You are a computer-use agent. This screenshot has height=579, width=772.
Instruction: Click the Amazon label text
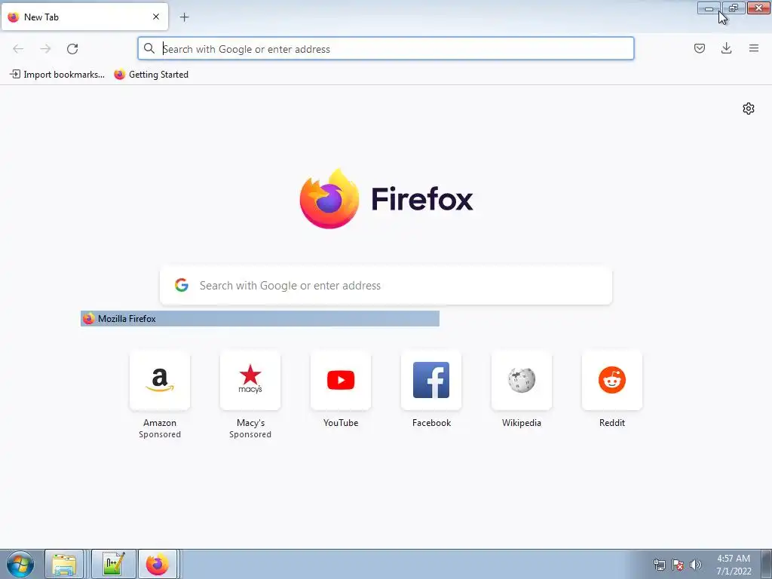point(160,423)
